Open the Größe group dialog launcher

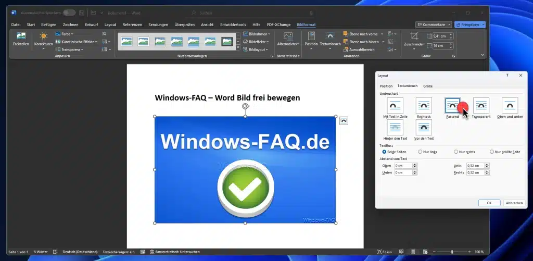(x=454, y=56)
